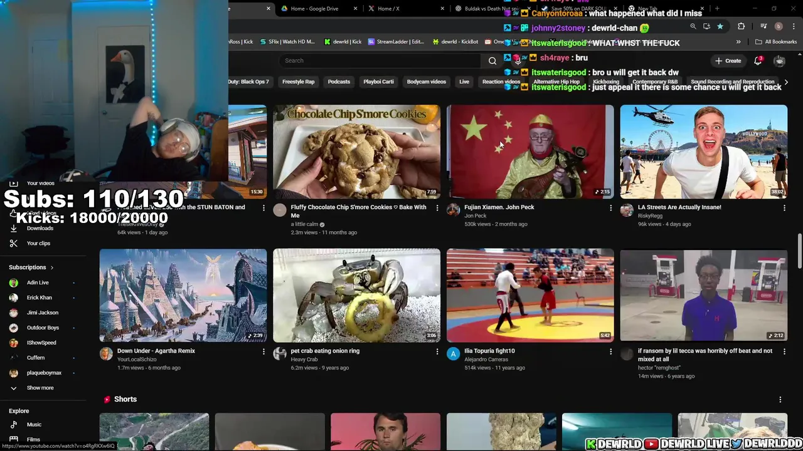Open options for Fluffy Chocolate Chip S'more Cookies video
803x451 pixels.
tap(437, 208)
